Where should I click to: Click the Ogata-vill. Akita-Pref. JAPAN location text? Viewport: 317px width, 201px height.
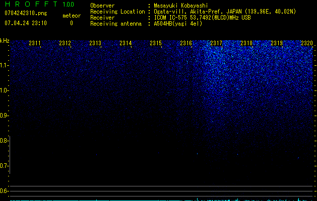(x=225, y=12)
